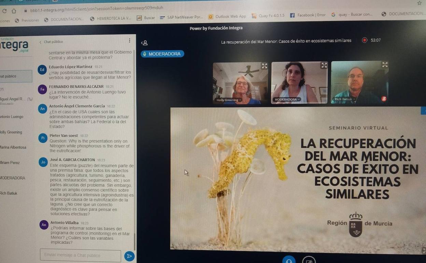The height and width of the screenshot is (263, 426).
Task: Hide the Chat público panel with back arrow
Action: [41, 42]
